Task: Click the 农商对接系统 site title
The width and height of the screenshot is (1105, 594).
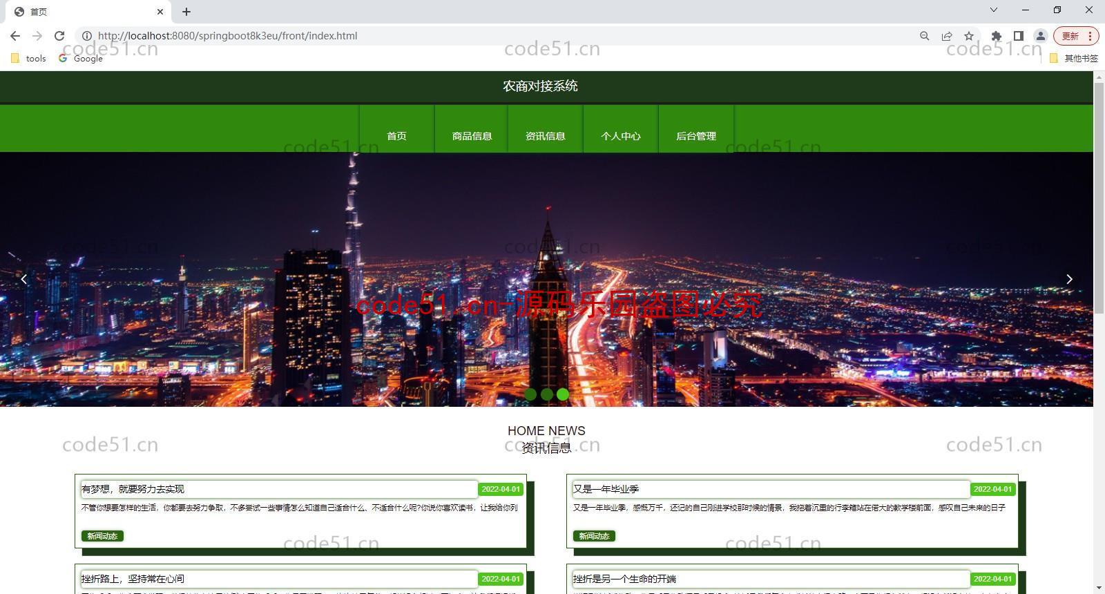Action: point(540,86)
